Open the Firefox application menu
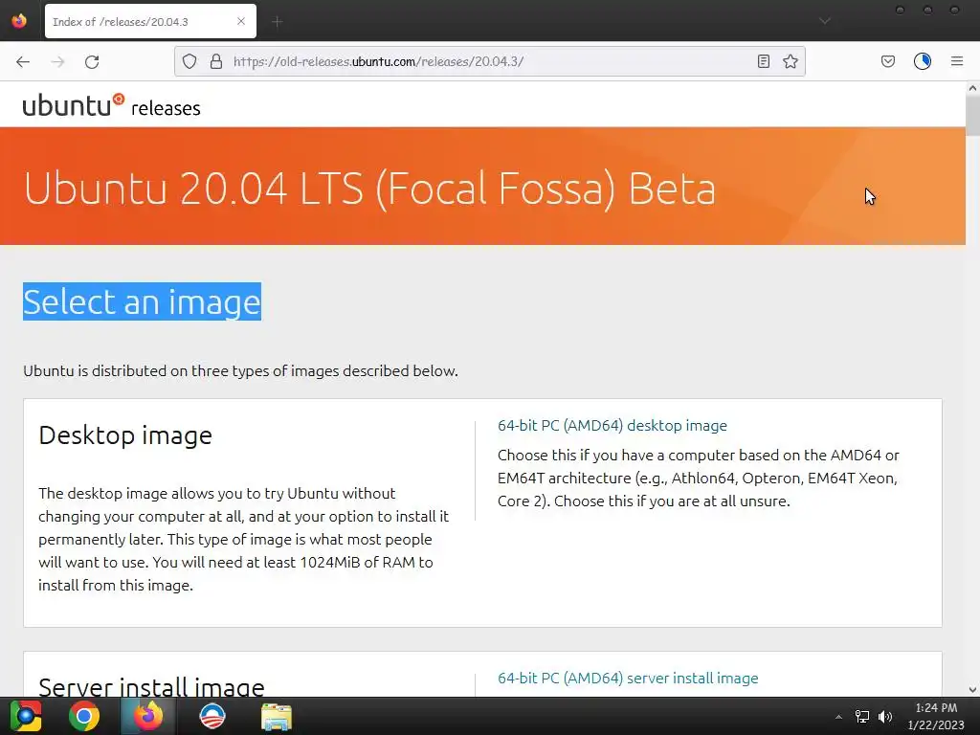 pyautogui.click(x=957, y=61)
